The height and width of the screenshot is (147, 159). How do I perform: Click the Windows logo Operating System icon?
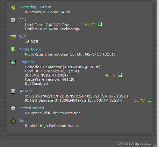pyautogui.click(x=13, y=7)
